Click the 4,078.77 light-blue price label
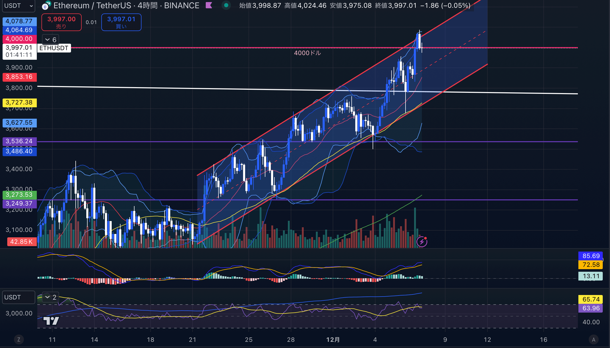610x348 pixels. (x=19, y=21)
